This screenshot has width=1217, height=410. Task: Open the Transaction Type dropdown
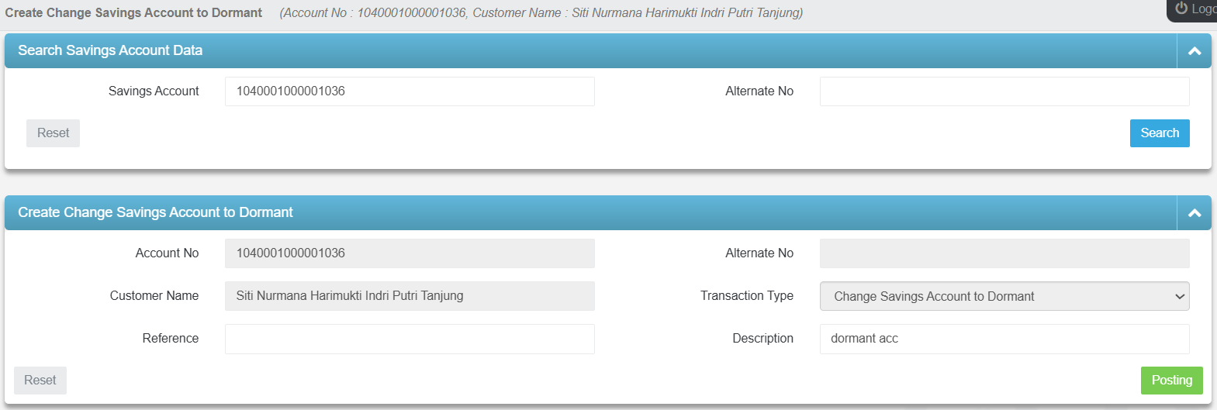(x=1004, y=296)
